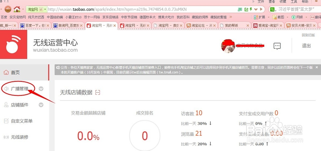The width and height of the screenshot is (321, 151).
Task: Click the lightning bolt speed mode icon
Action: tap(251, 9)
